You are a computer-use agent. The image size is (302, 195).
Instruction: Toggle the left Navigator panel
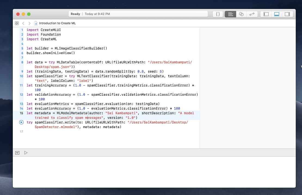266,14
